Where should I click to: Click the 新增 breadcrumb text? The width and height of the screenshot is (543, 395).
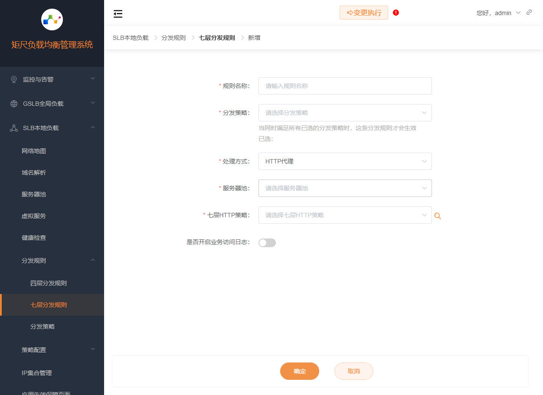pos(254,38)
